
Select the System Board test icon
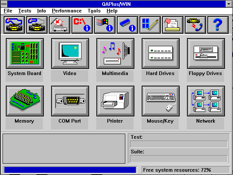[x=25, y=53]
